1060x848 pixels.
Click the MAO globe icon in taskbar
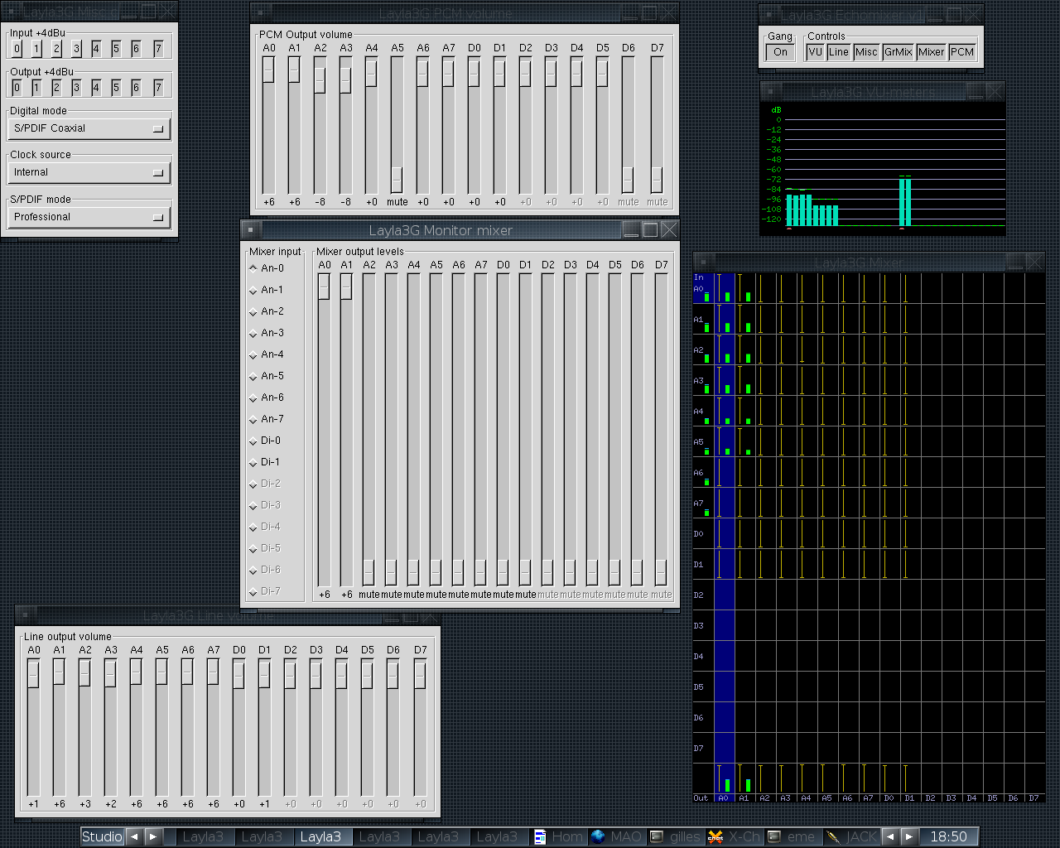[598, 836]
